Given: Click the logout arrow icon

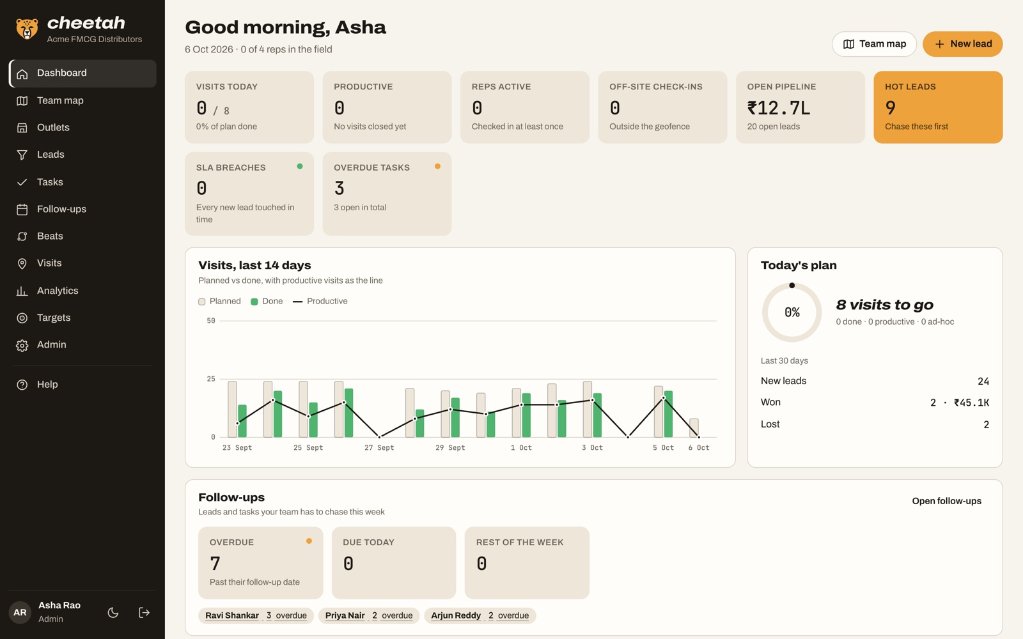Looking at the screenshot, I should tap(144, 612).
